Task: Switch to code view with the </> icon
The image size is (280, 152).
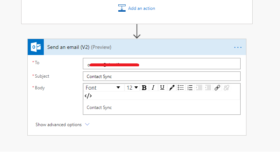Action: click(88, 96)
